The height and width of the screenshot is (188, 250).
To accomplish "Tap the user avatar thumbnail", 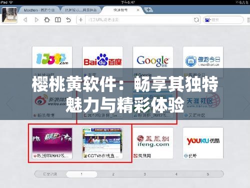I will (x=9, y=15).
